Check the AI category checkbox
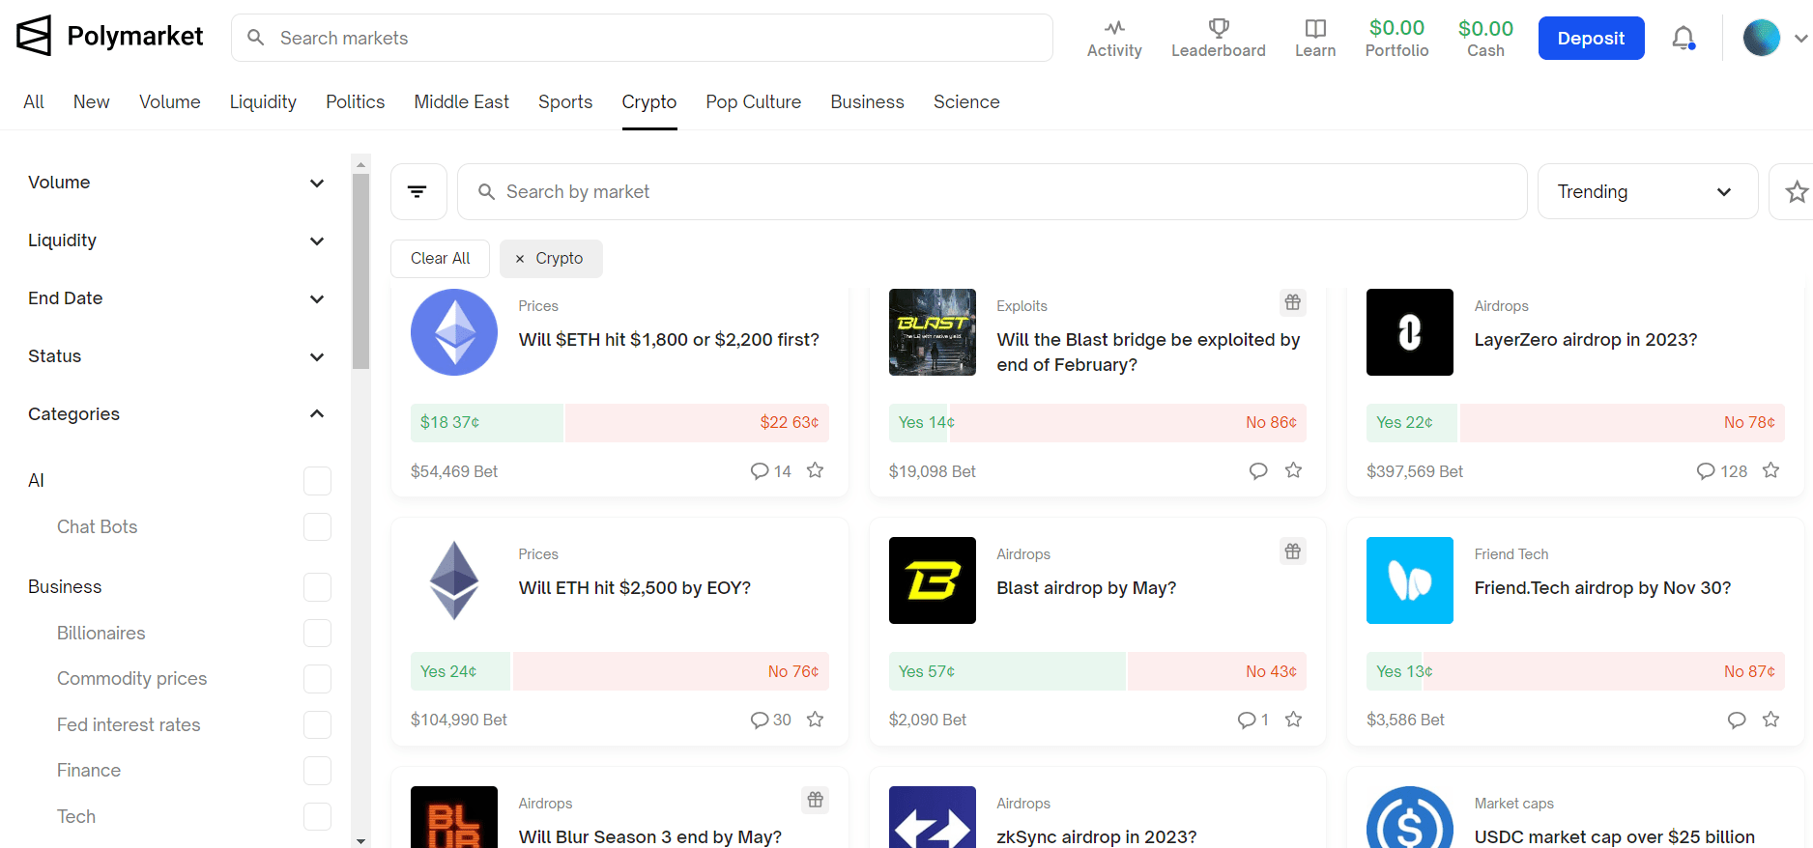The width and height of the screenshot is (1813, 848). pos(317,480)
